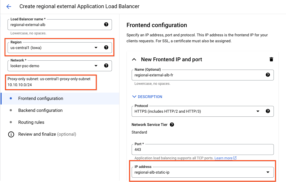Collapse New Frontend IP and port section
The image size is (286, 182).
tap(134, 59)
